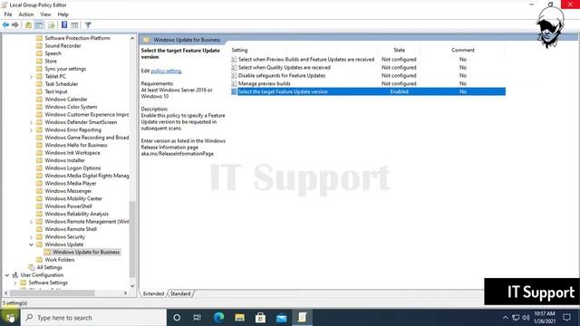This screenshot has width=580, height=326.
Task: Open the Action menu
Action: coord(26,14)
